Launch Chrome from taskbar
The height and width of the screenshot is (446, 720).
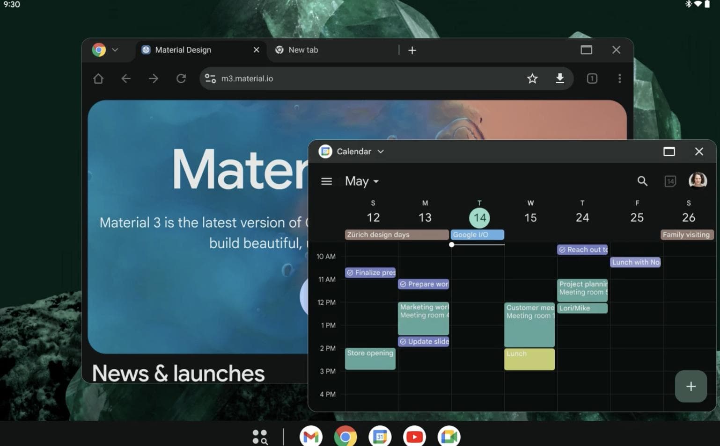[x=345, y=437]
